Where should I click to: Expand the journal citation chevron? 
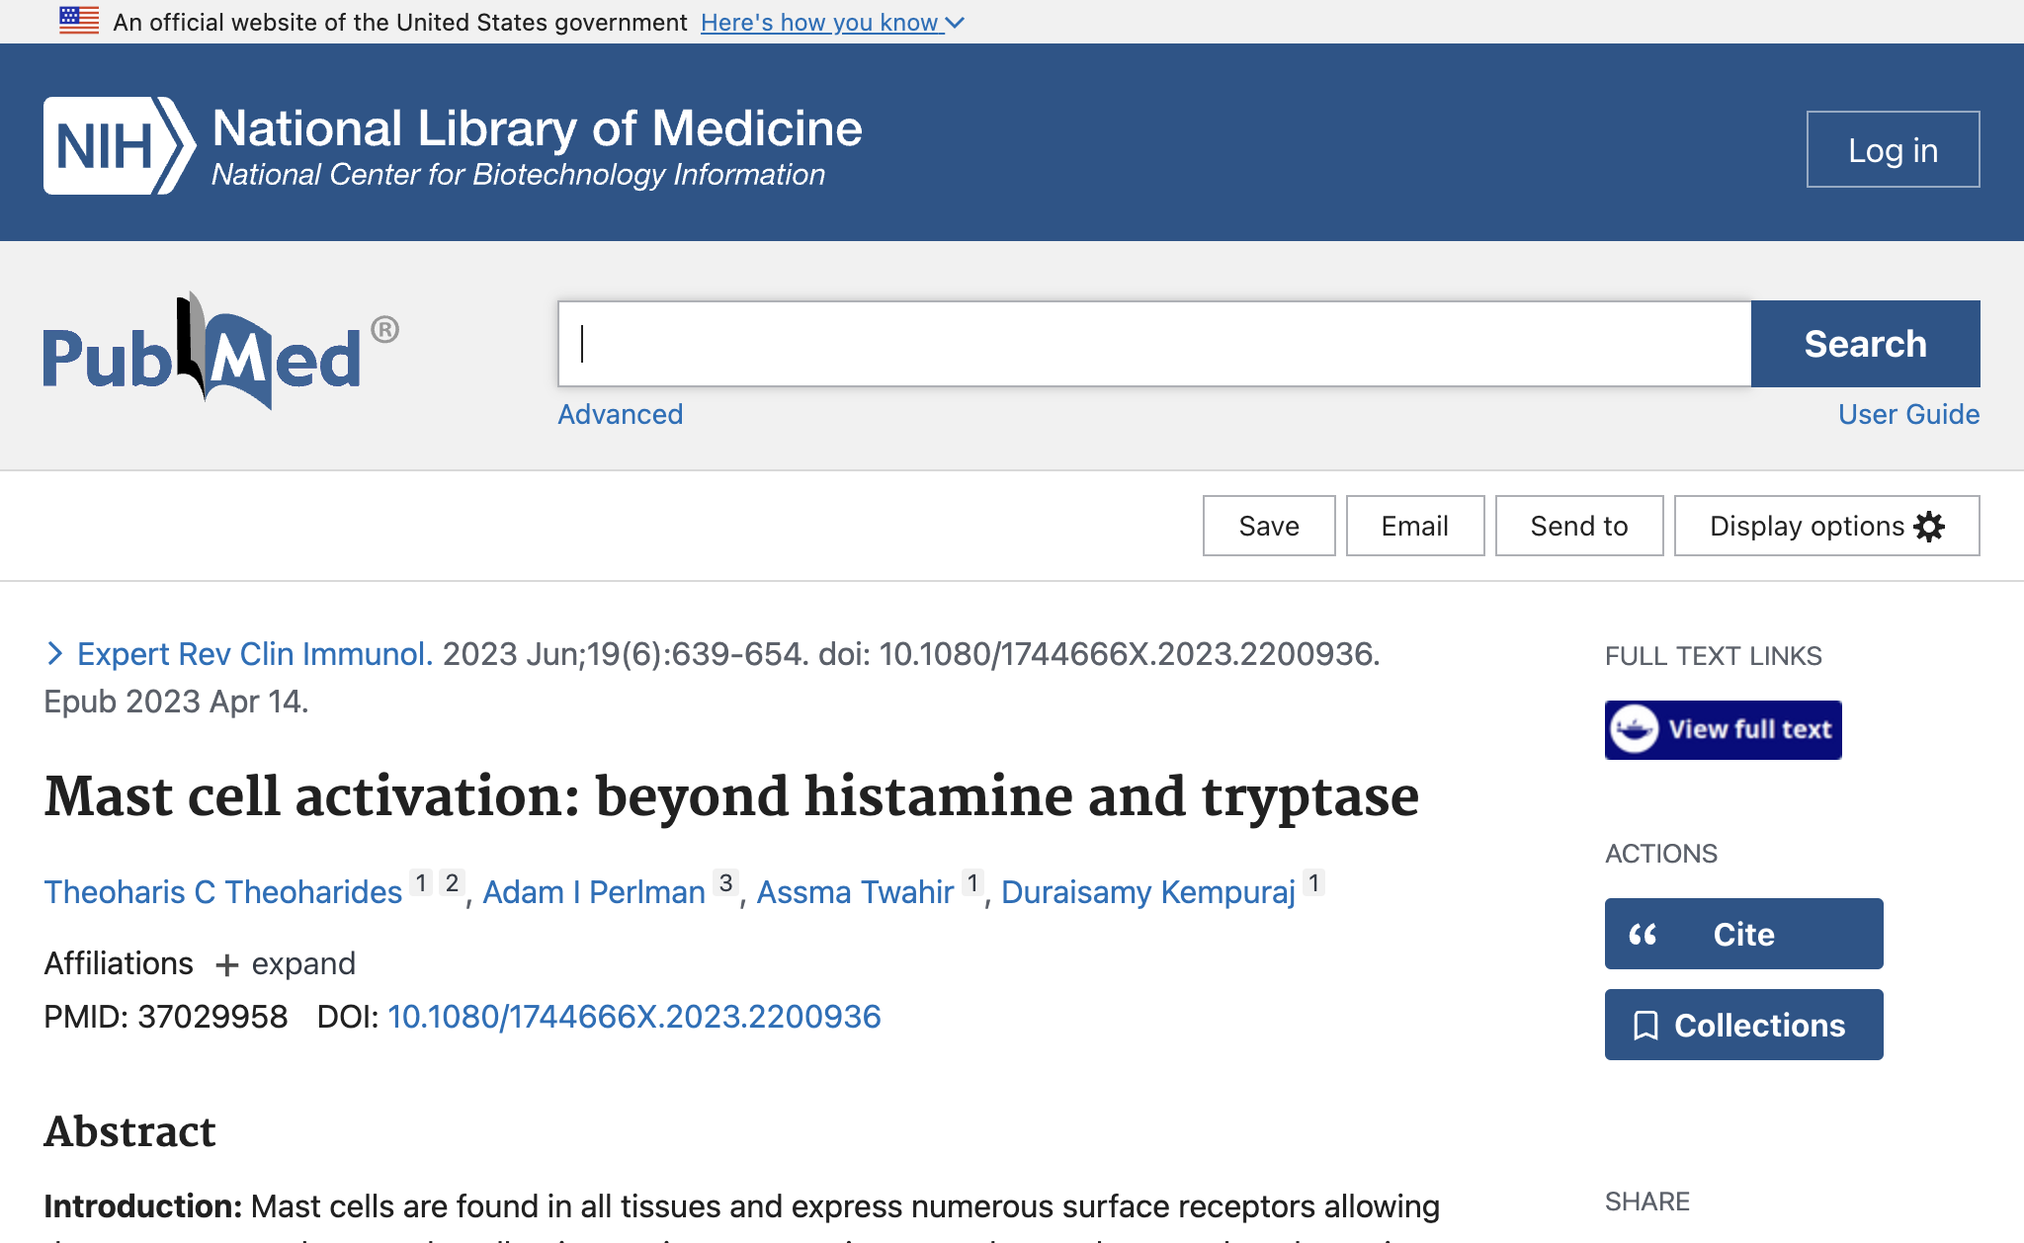(x=55, y=653)
